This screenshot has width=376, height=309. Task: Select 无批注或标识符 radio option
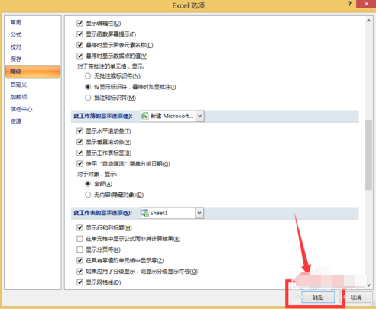[88, 76]
